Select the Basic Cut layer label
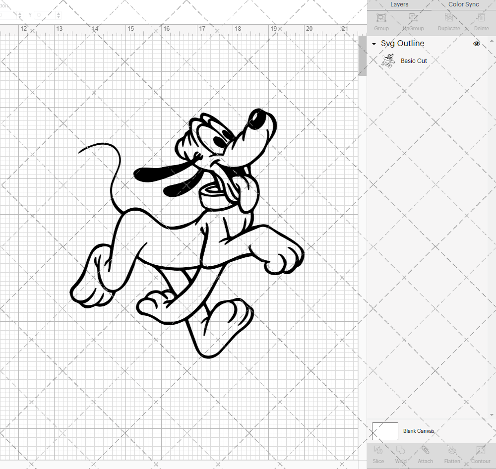The height and width of the screenshot is (469, 496). click(x=414, y=61)
